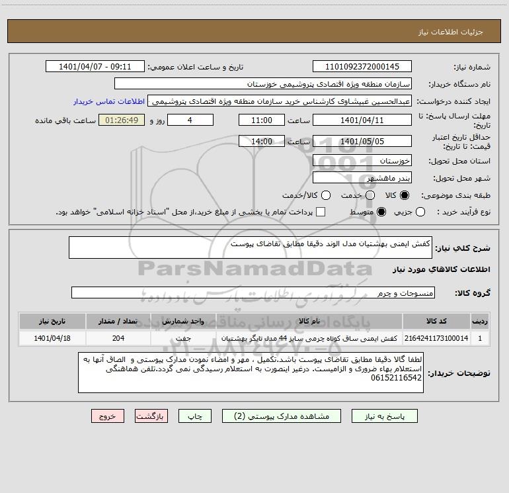Click the announcement date field 1401/04/07 - 09:11
This screenshot has height=493, width=509.
95,66
